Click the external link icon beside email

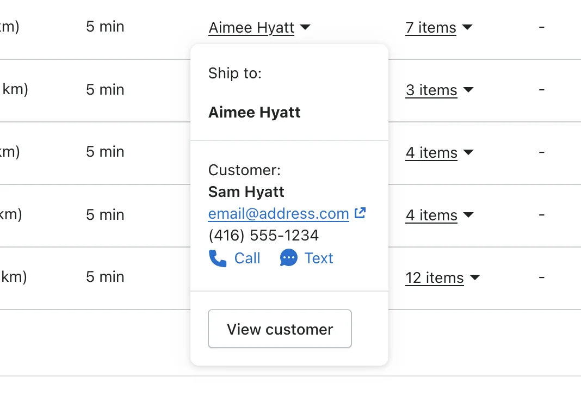(360, 213)
